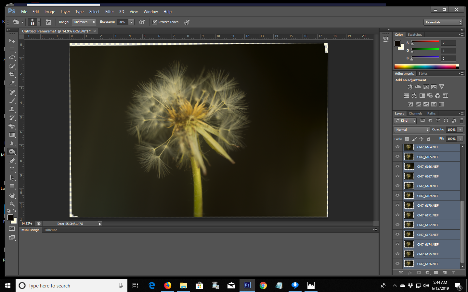Viewport: 468px width, 292px height.
Task: Click the Add layer mask button
Action: pos(419,273)
